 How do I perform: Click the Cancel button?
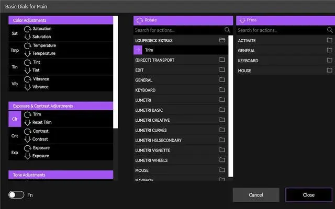pyautogui.click(x=256, y=195)
